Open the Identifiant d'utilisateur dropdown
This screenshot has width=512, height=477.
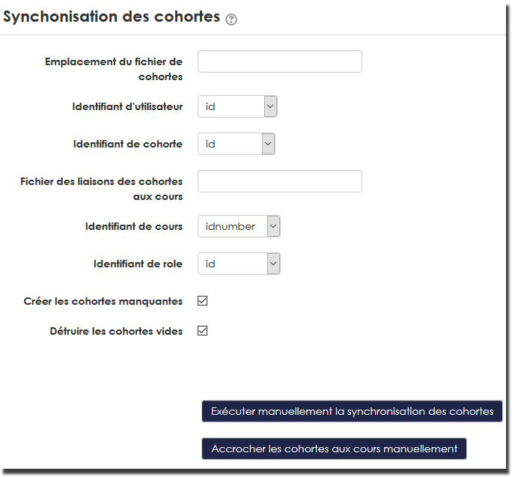pyautogui.click(x=237, y=106)
